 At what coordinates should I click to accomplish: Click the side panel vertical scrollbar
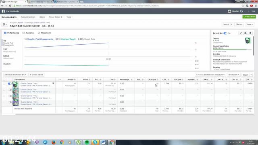click(x=254, y=46)
